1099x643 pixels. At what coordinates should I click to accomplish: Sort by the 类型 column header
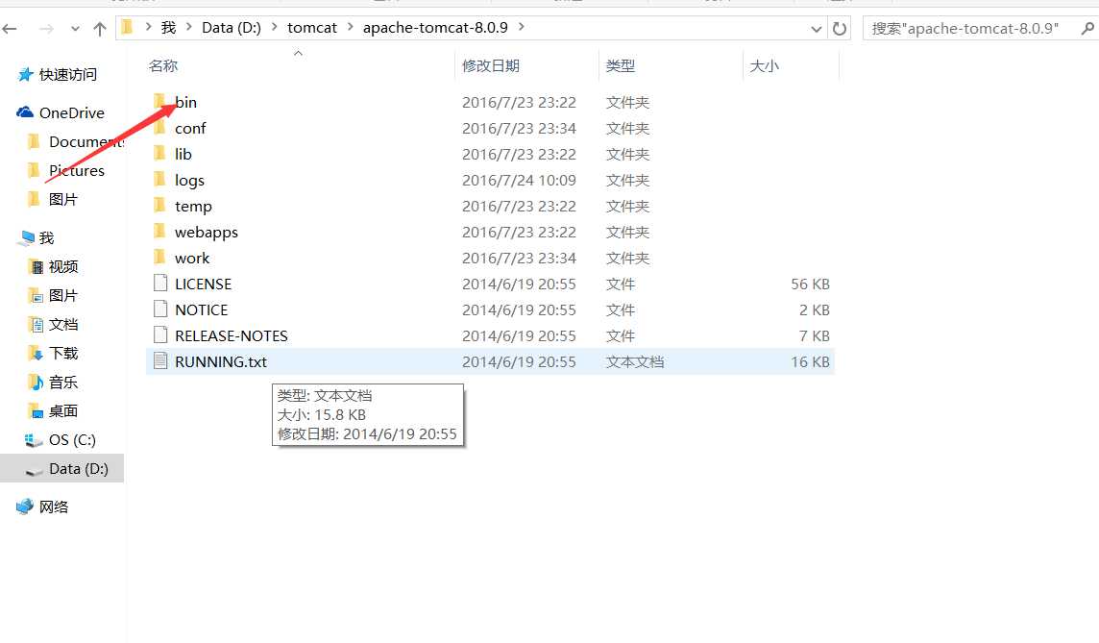click(x=621, y=66)
